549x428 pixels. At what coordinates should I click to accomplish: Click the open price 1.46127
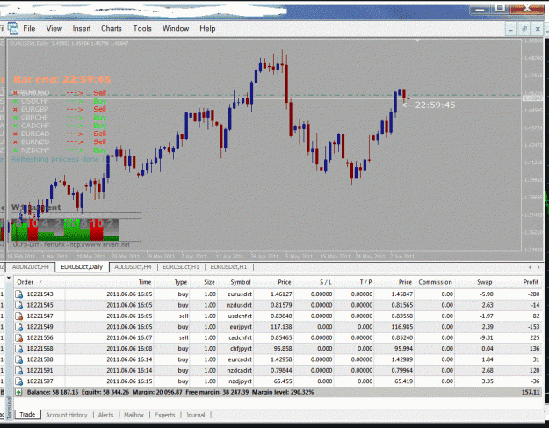point(281,294)
